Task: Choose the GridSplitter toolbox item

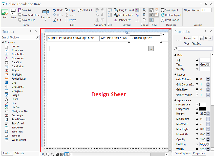Action: coord(18,87)
